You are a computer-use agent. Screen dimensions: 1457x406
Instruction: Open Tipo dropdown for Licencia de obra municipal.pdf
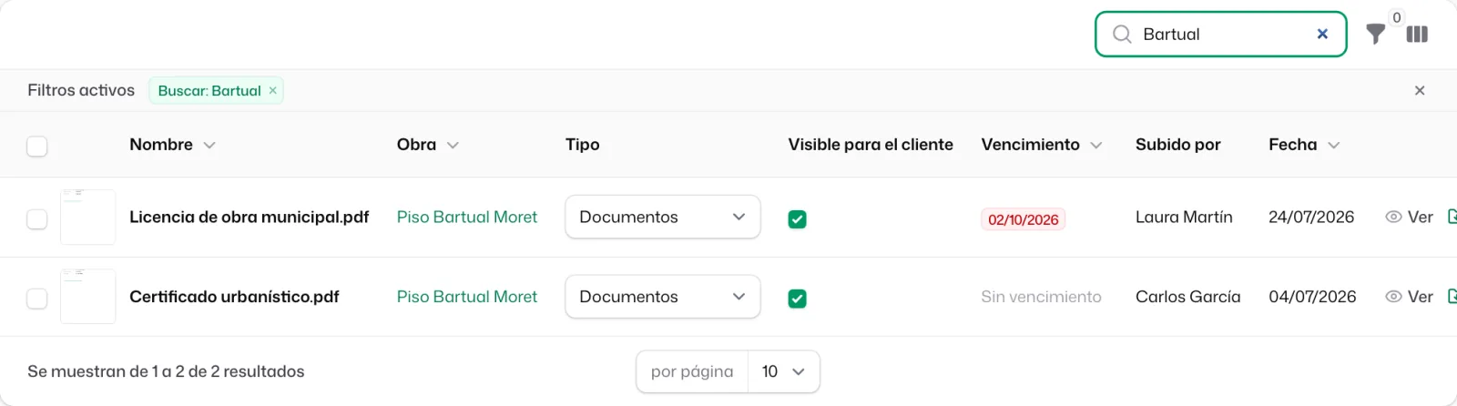pyautogui.click(x=662, y=217)
